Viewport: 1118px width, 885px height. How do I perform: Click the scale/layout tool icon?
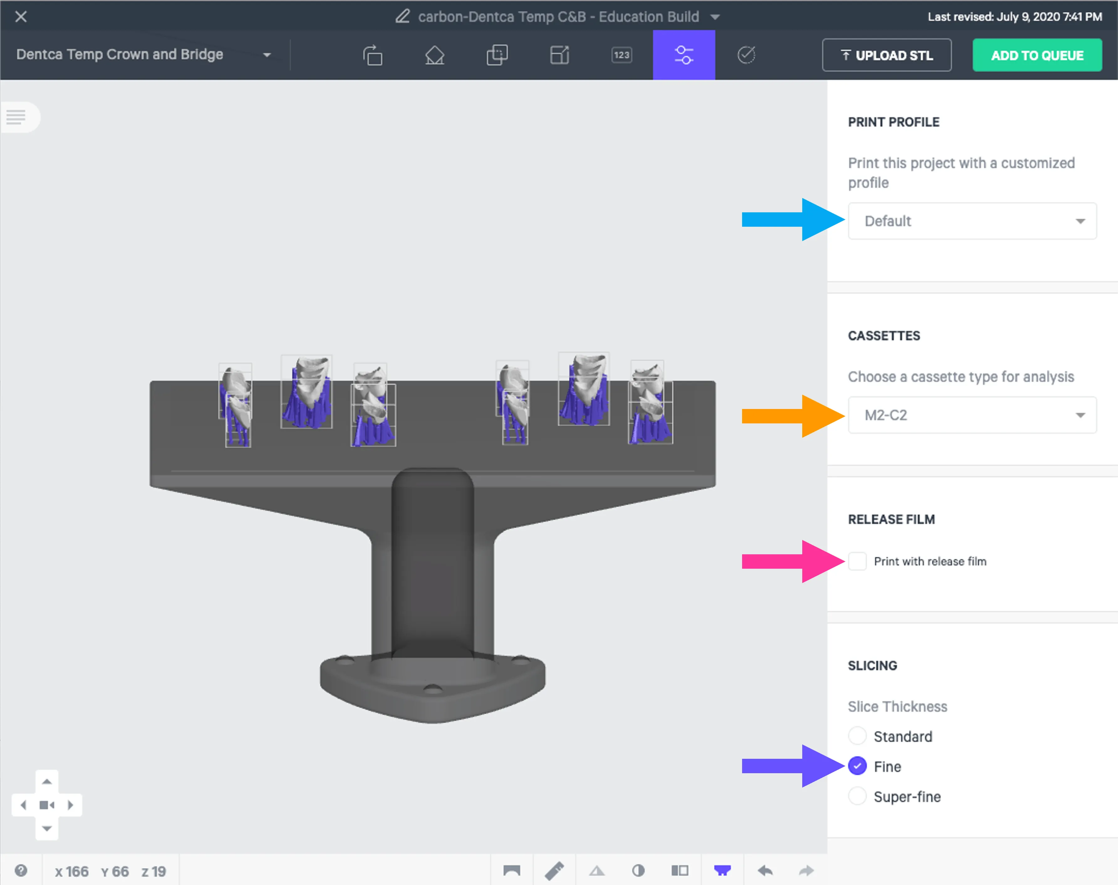(559, 55)
